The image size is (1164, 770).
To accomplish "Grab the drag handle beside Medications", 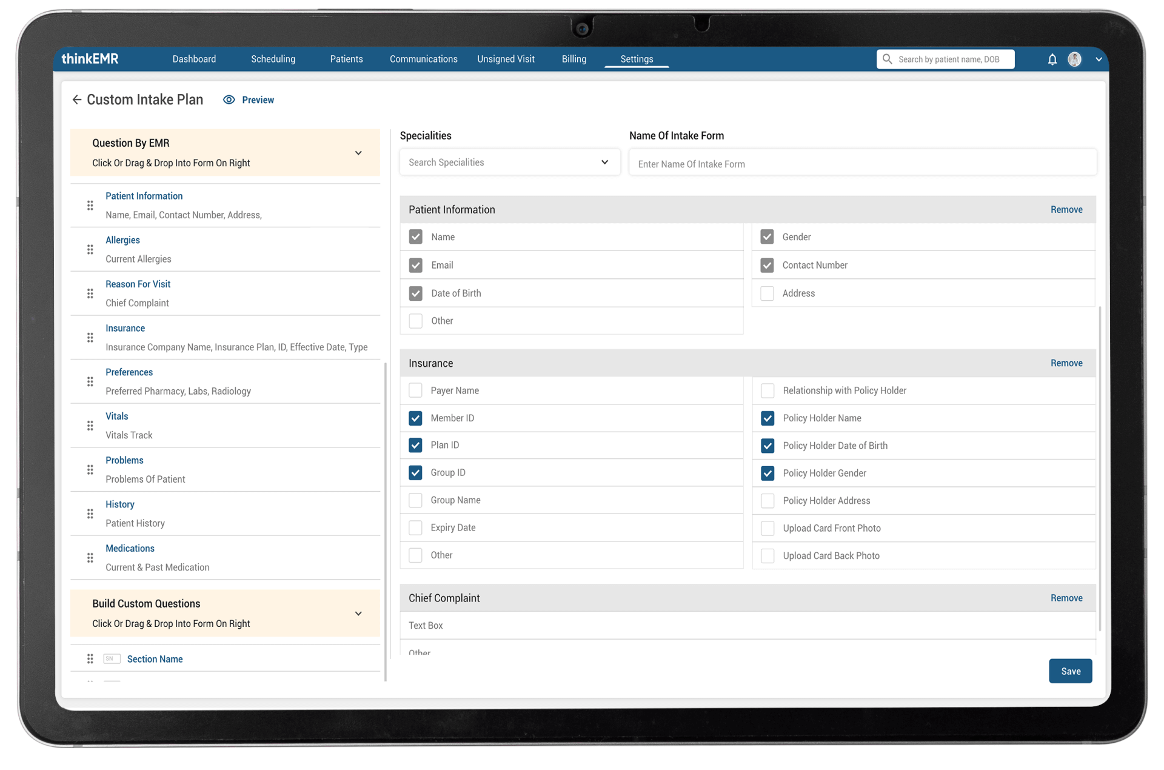I will coord(90,557).
